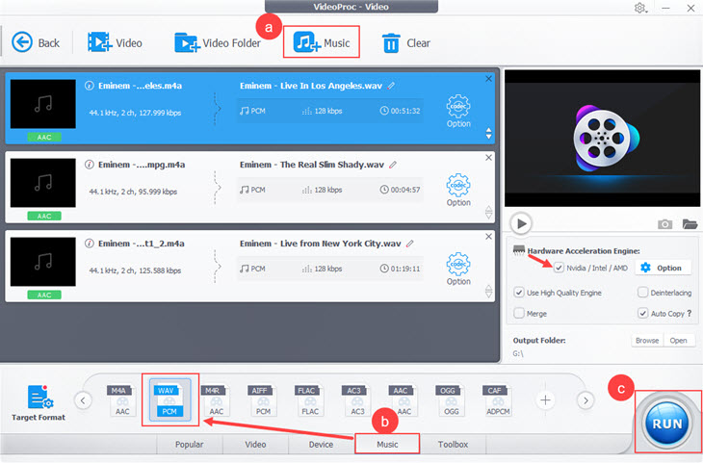Toggle Nvidia / Intel / AMD hardware acceleration
703x463 pixels.
(559, 268)
